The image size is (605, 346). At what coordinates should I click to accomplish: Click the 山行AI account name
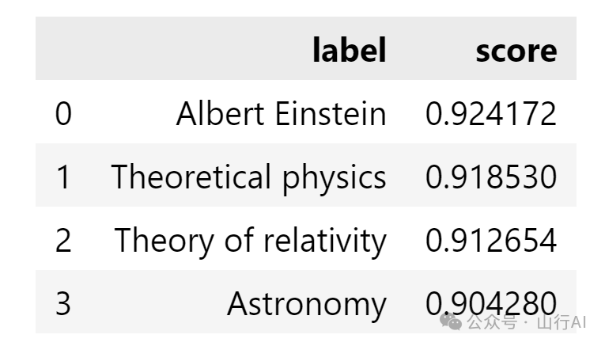tap(561, 322)
